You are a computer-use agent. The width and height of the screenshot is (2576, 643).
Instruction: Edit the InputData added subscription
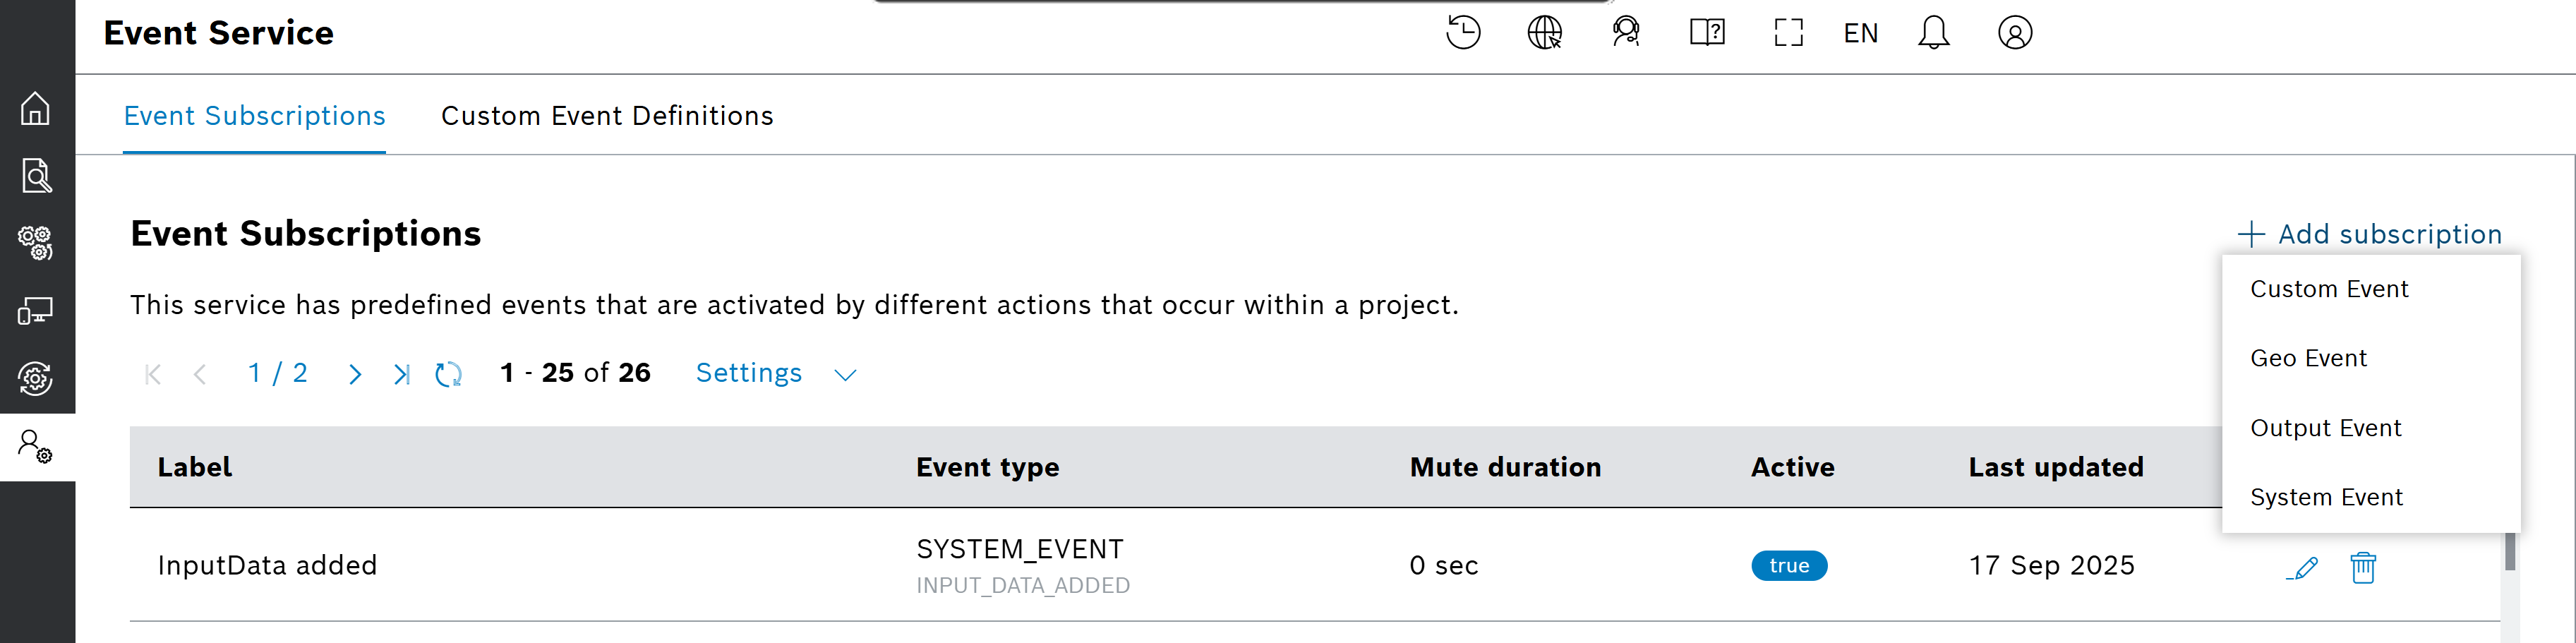(x=2302, y=568)
